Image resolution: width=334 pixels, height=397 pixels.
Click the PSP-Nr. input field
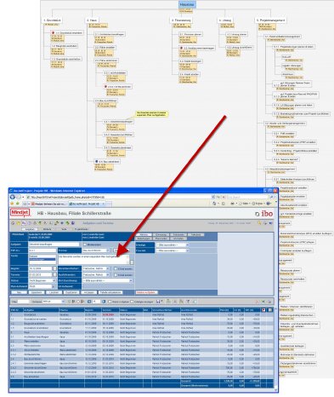coord(42,250)
